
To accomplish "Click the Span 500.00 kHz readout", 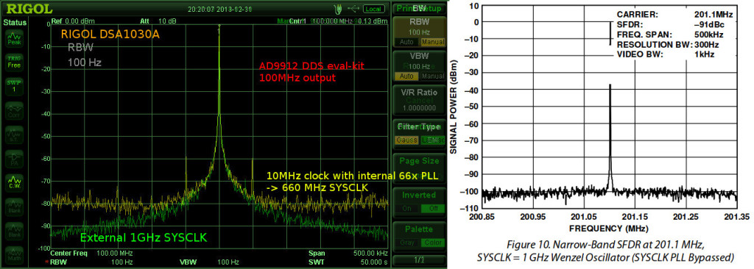I will pyautogui.click(x=348, y=253).
